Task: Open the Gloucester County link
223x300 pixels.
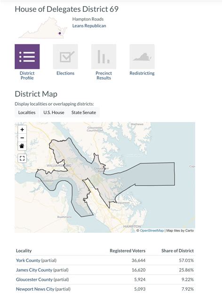Action: point(34,279)
